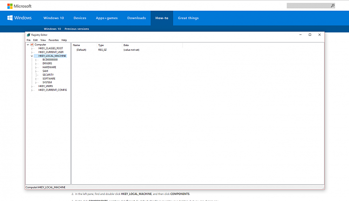Select the HARDWARE key
The image size is (349, 201).
point(49,67)
